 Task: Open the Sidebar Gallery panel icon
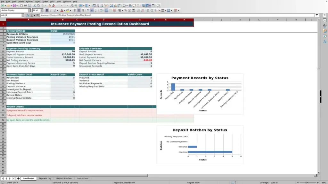[x=325, y=31]
